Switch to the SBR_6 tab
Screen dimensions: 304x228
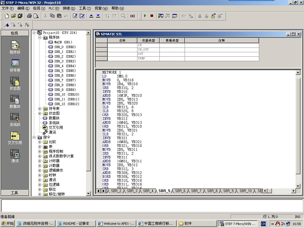pyautogui.click(x=180, y=191)
